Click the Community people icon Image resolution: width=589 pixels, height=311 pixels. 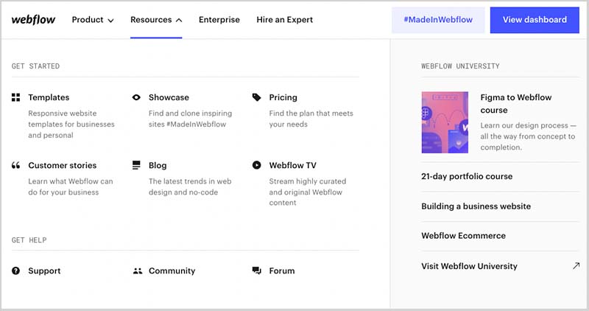pos(137,271)
